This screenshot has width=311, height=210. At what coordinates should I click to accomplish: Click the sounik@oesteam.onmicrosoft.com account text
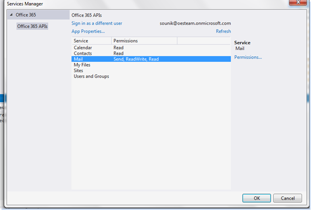tap(195, 23)
